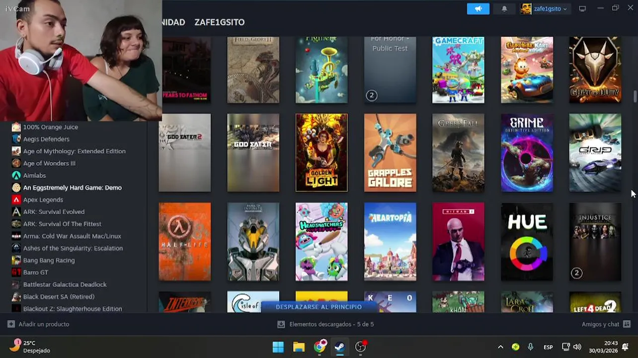Open the notifications bell in Steam
The width and height of the screenshot is (638, 358).
(504, 8)
